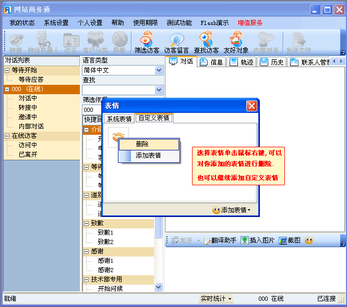Click the 查找访客 find visitor icon
The image size is (347, 307).
point(206,42)
